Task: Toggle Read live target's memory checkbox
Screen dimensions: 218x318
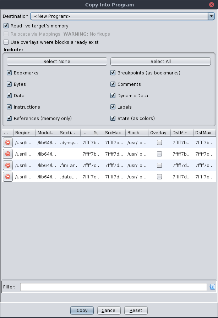Action: [6, 26]
